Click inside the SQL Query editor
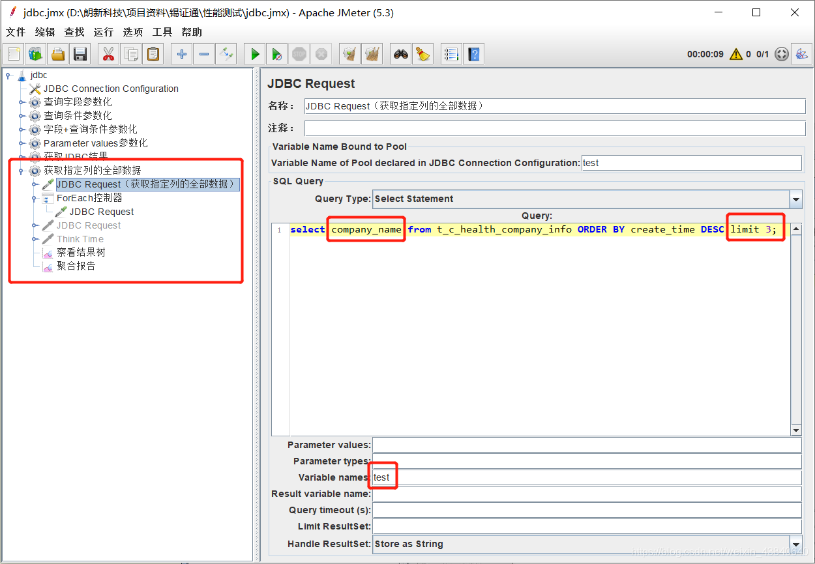 (540, 330)
